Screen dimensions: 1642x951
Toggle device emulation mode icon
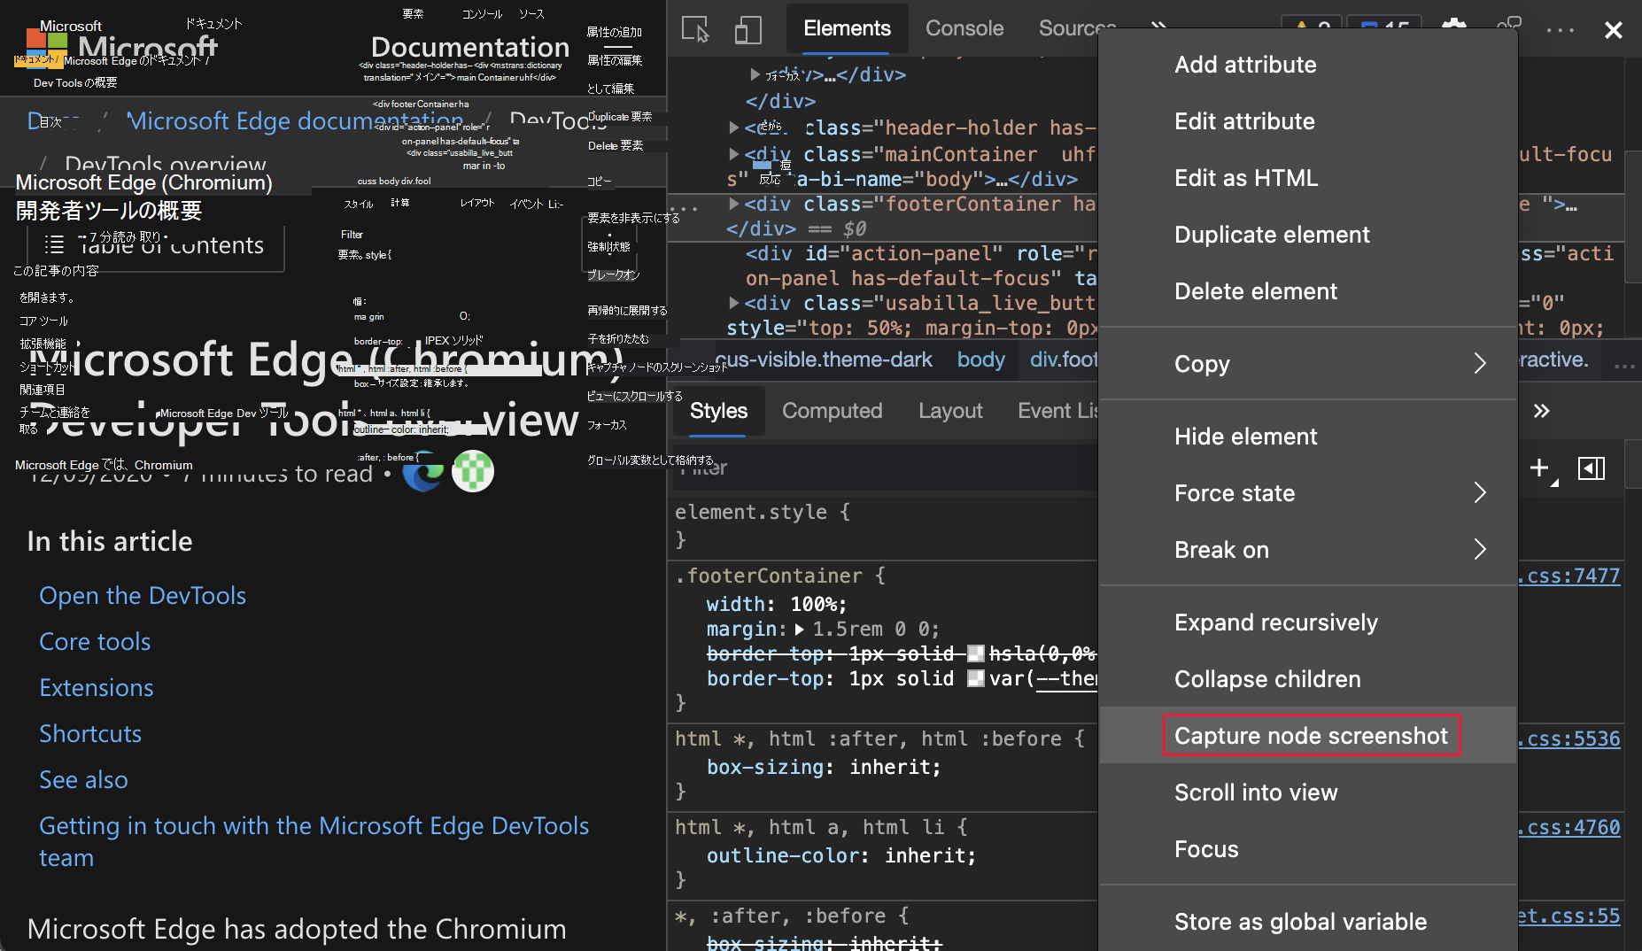point(747,29)
